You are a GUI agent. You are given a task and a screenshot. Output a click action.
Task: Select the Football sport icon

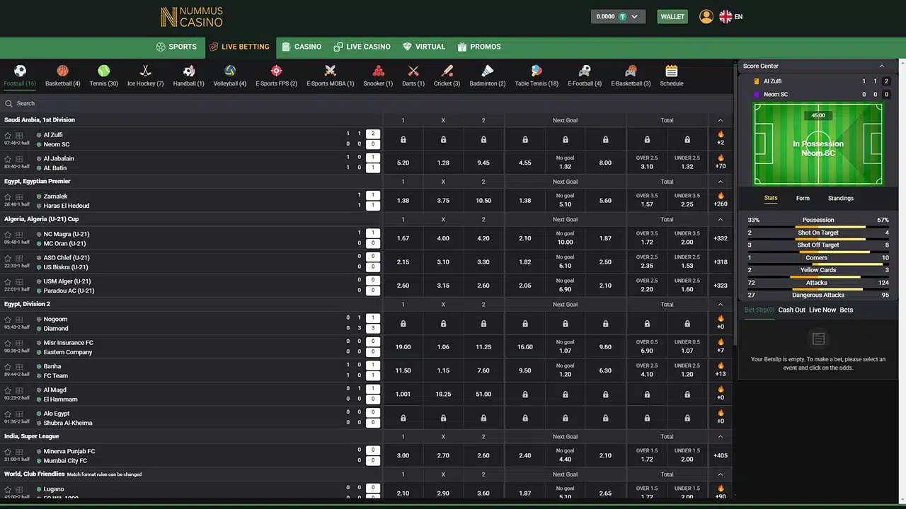point(20,71)
